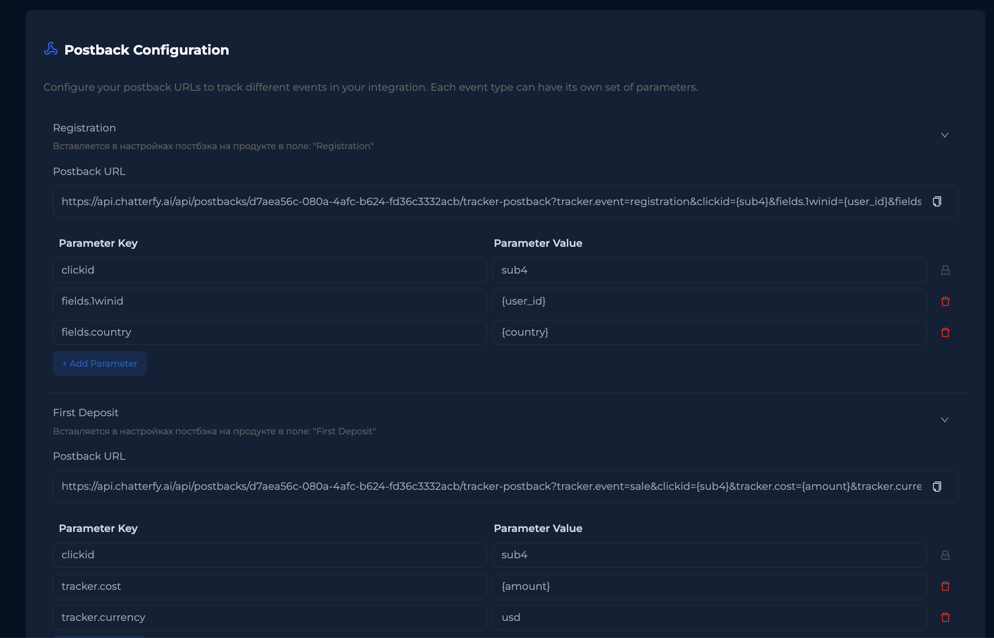This screenshot has width=994, height=638.
Task: Delete the tracker.currency parameter row
Action: pos(945,617)
